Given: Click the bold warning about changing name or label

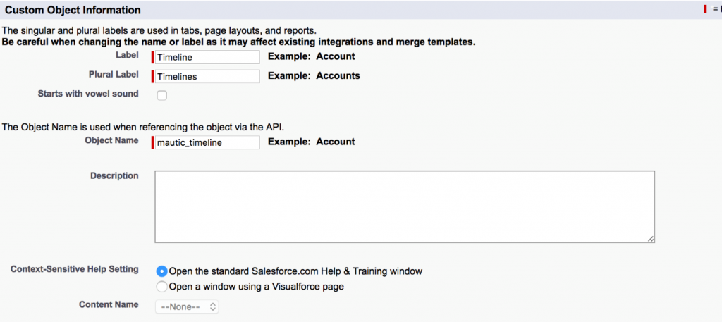Looking at the screenshot, I should point(238,42).
